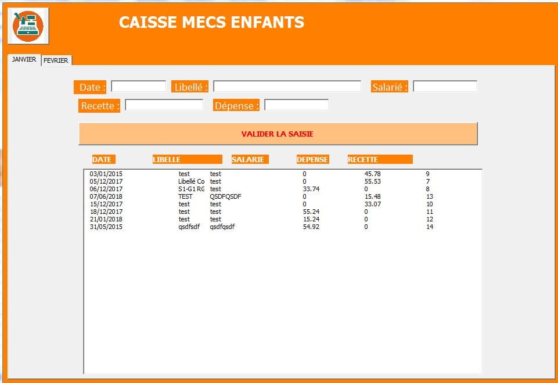Image resolution: width=558 pixels, height=383 pixels.
Task: Click the 55.24 expense value
Action: (311, 212)
